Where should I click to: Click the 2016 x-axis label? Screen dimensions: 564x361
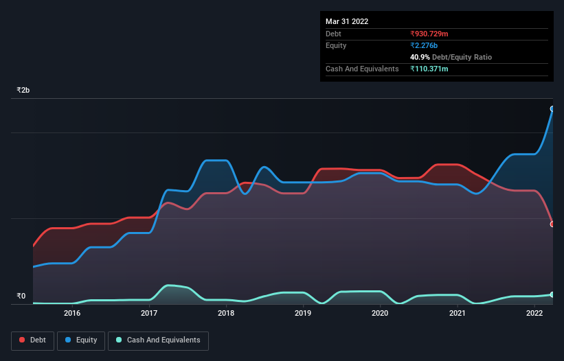click(x=72, y=313)
